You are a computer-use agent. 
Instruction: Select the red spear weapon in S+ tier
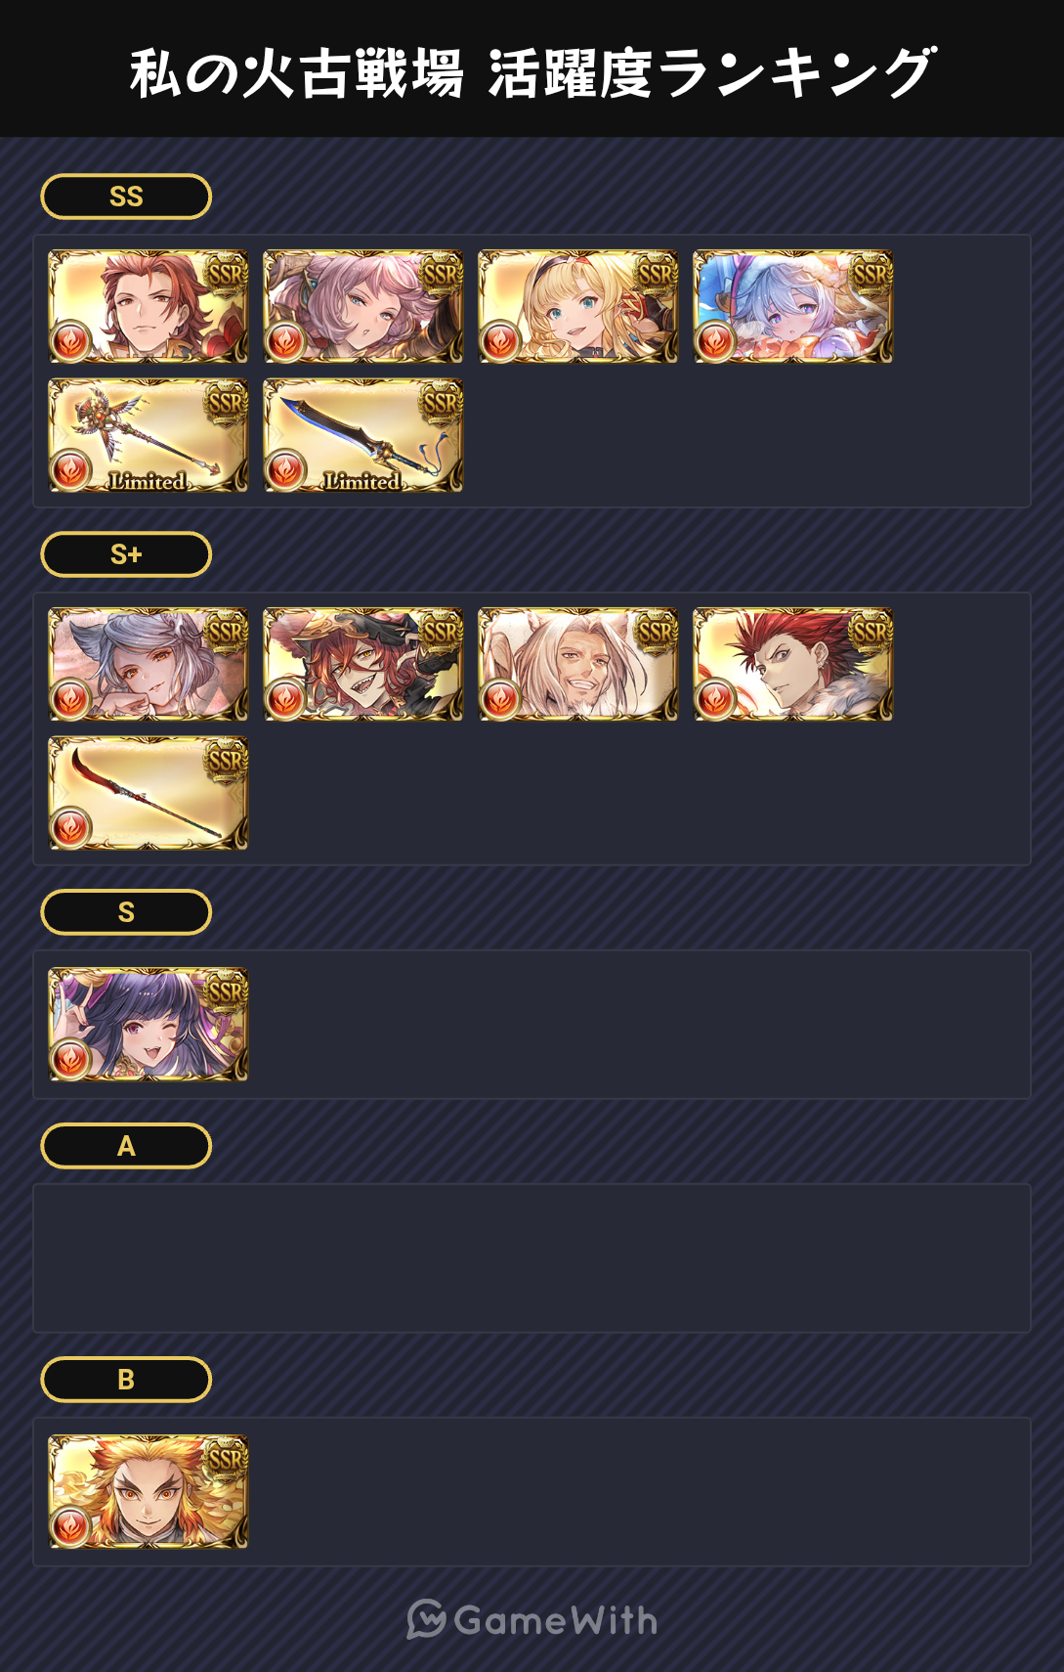(x=149, y=794)
